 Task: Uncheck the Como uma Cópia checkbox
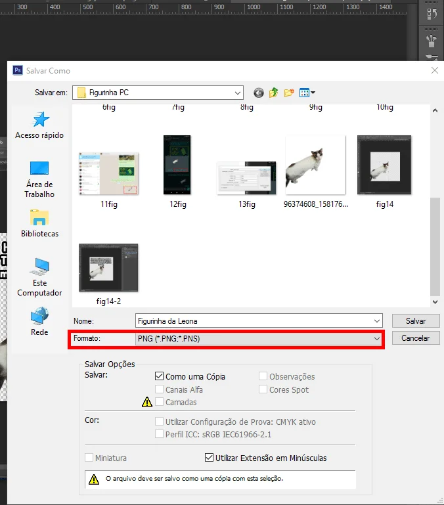click(159, 377)
